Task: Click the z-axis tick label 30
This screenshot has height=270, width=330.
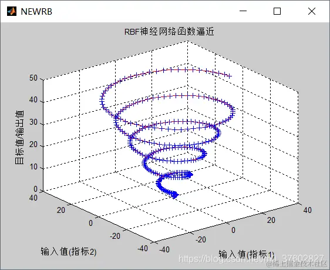Action: [33, 122]
